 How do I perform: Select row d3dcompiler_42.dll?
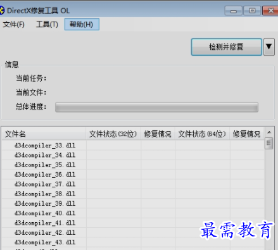click(133, 233)
